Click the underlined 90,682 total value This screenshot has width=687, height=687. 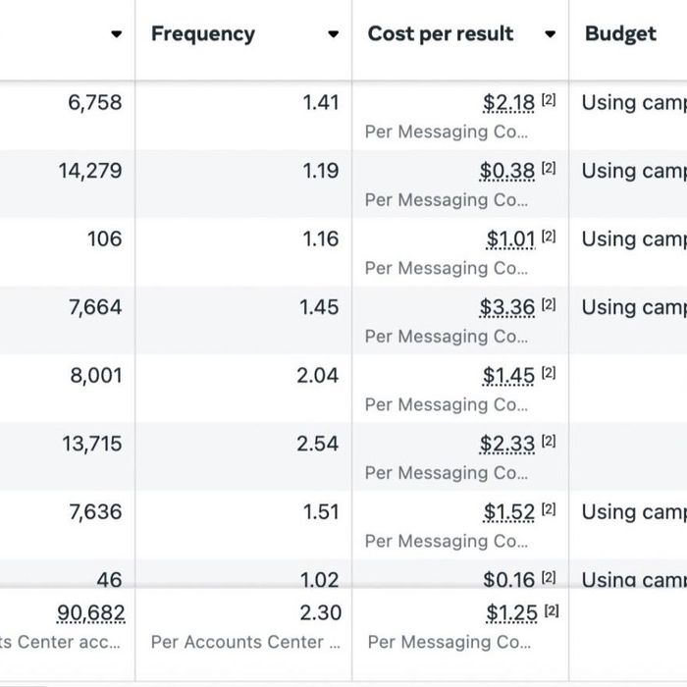91,613
